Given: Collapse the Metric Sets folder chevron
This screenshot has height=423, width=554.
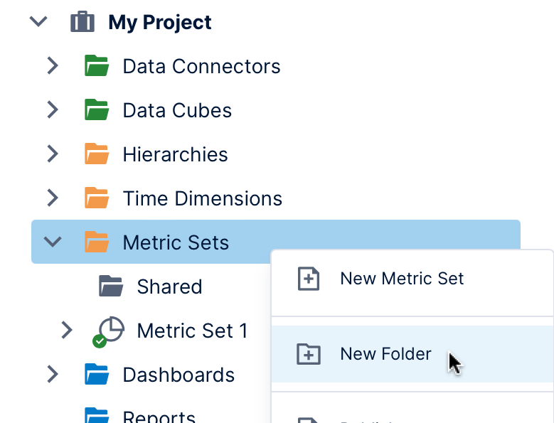Looking at the screenshot, I should (x=53, y=242).
